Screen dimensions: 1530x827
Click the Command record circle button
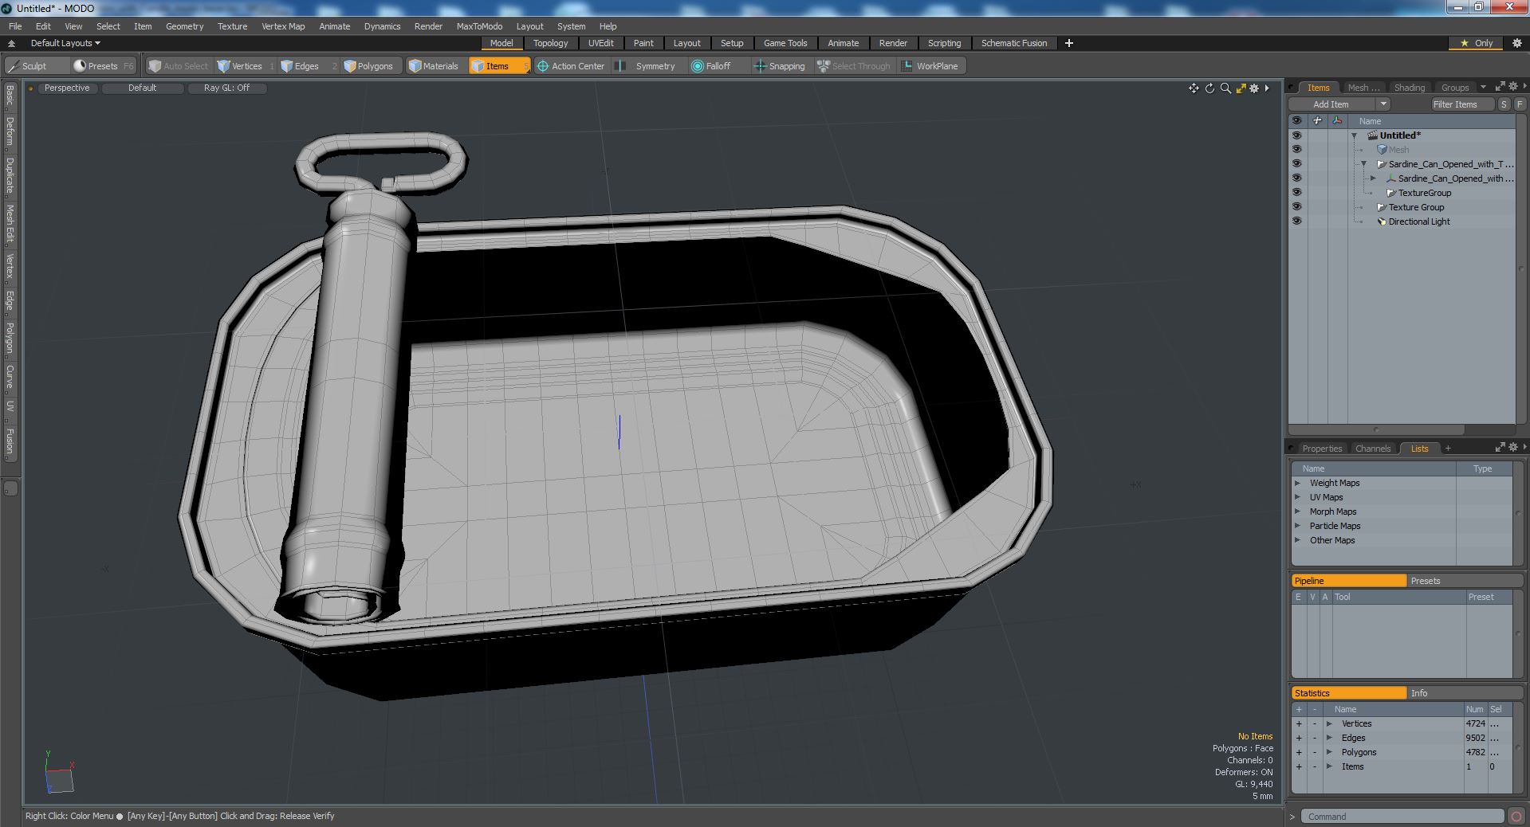point(1516,817)
